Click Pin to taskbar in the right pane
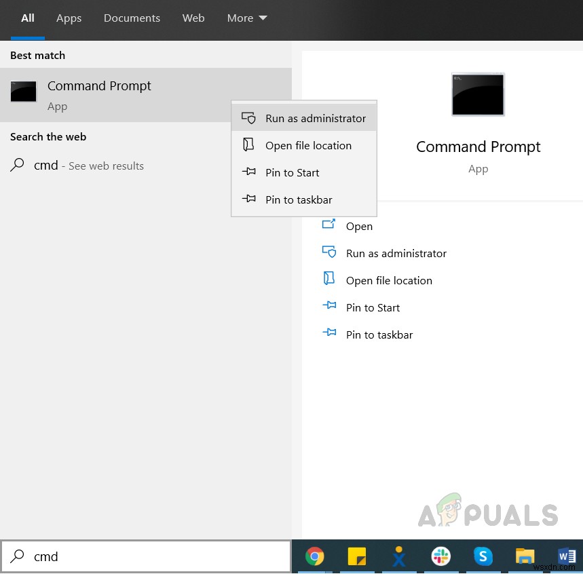The width and height of the screenshot is (583, 574). 379,335
